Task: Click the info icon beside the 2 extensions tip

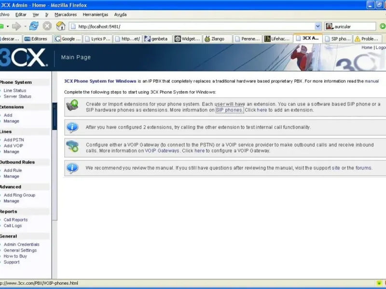Action: coord(72,127)
